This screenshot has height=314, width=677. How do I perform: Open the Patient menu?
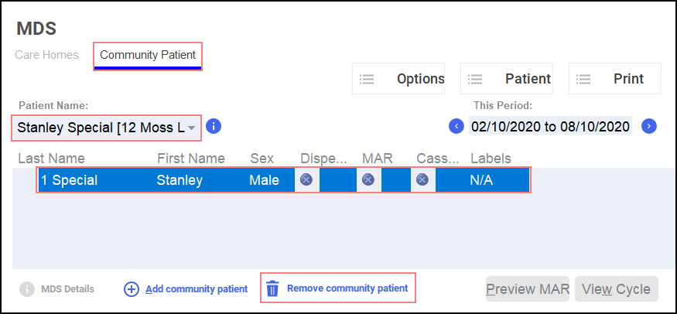coord(507,79)
